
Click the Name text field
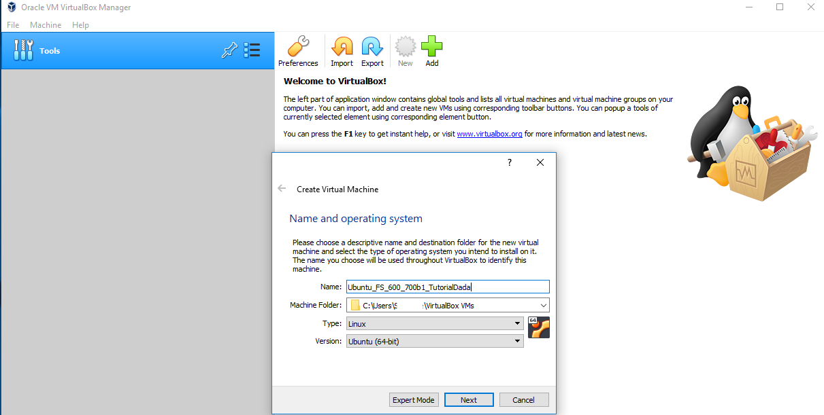pos(447,287)
